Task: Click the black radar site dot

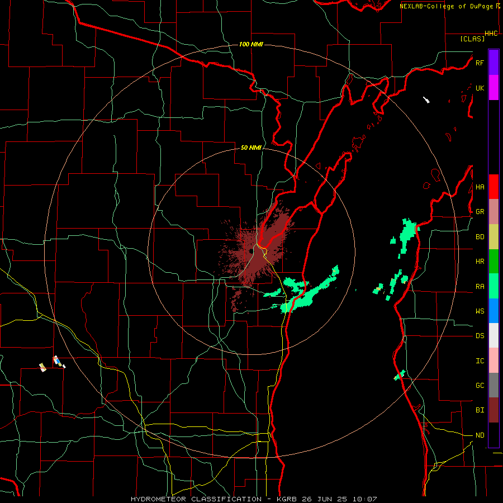Action: click(251, 251)
